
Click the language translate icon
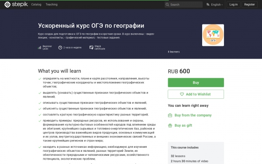coord(208,4)
